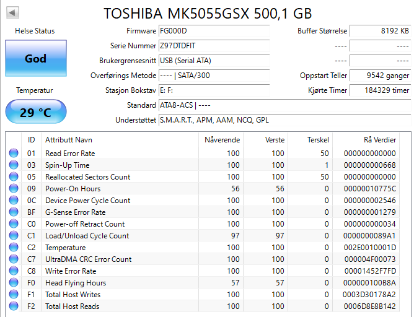The image size is (414, 317).
Task: Click status icon for Read Error Rate
Action: (x=14, y=153)
